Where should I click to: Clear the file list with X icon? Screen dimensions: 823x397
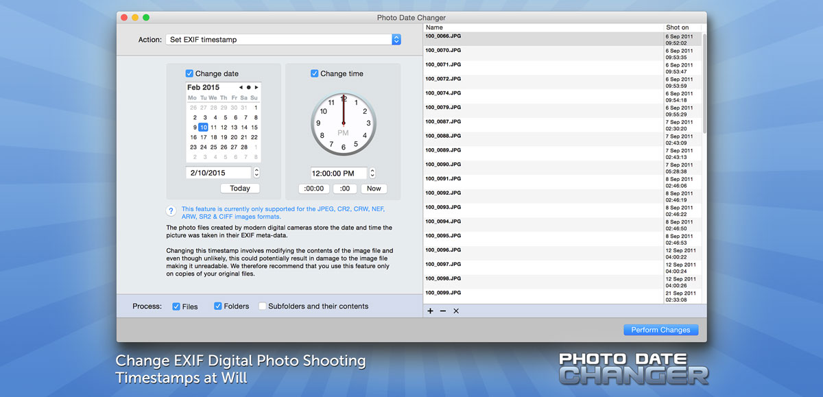pos(456,311)
